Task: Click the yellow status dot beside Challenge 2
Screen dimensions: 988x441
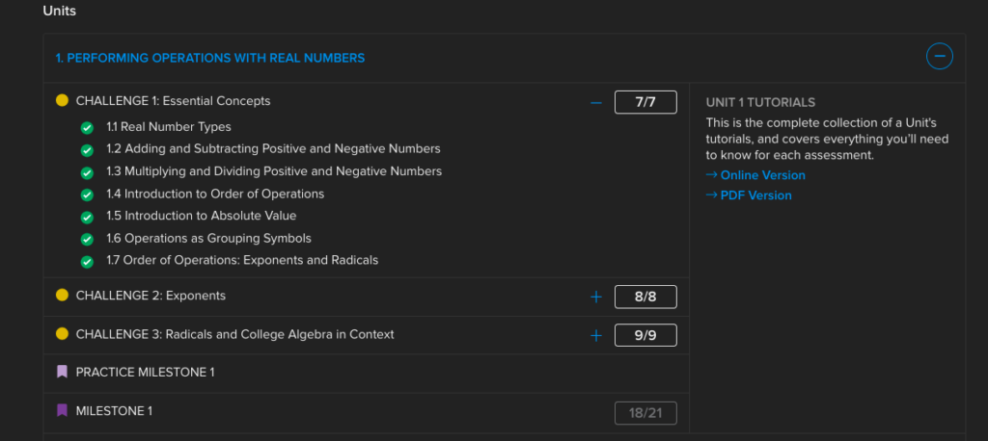Action: (62, 295)
